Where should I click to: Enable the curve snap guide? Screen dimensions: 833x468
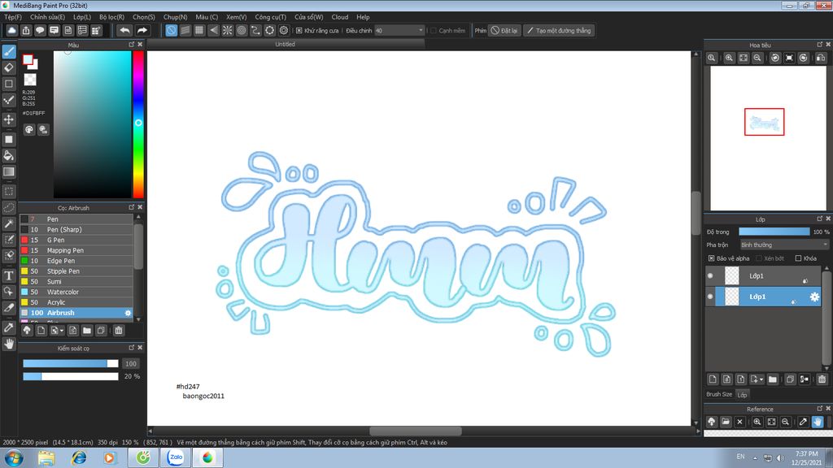(x=255, y=30)
